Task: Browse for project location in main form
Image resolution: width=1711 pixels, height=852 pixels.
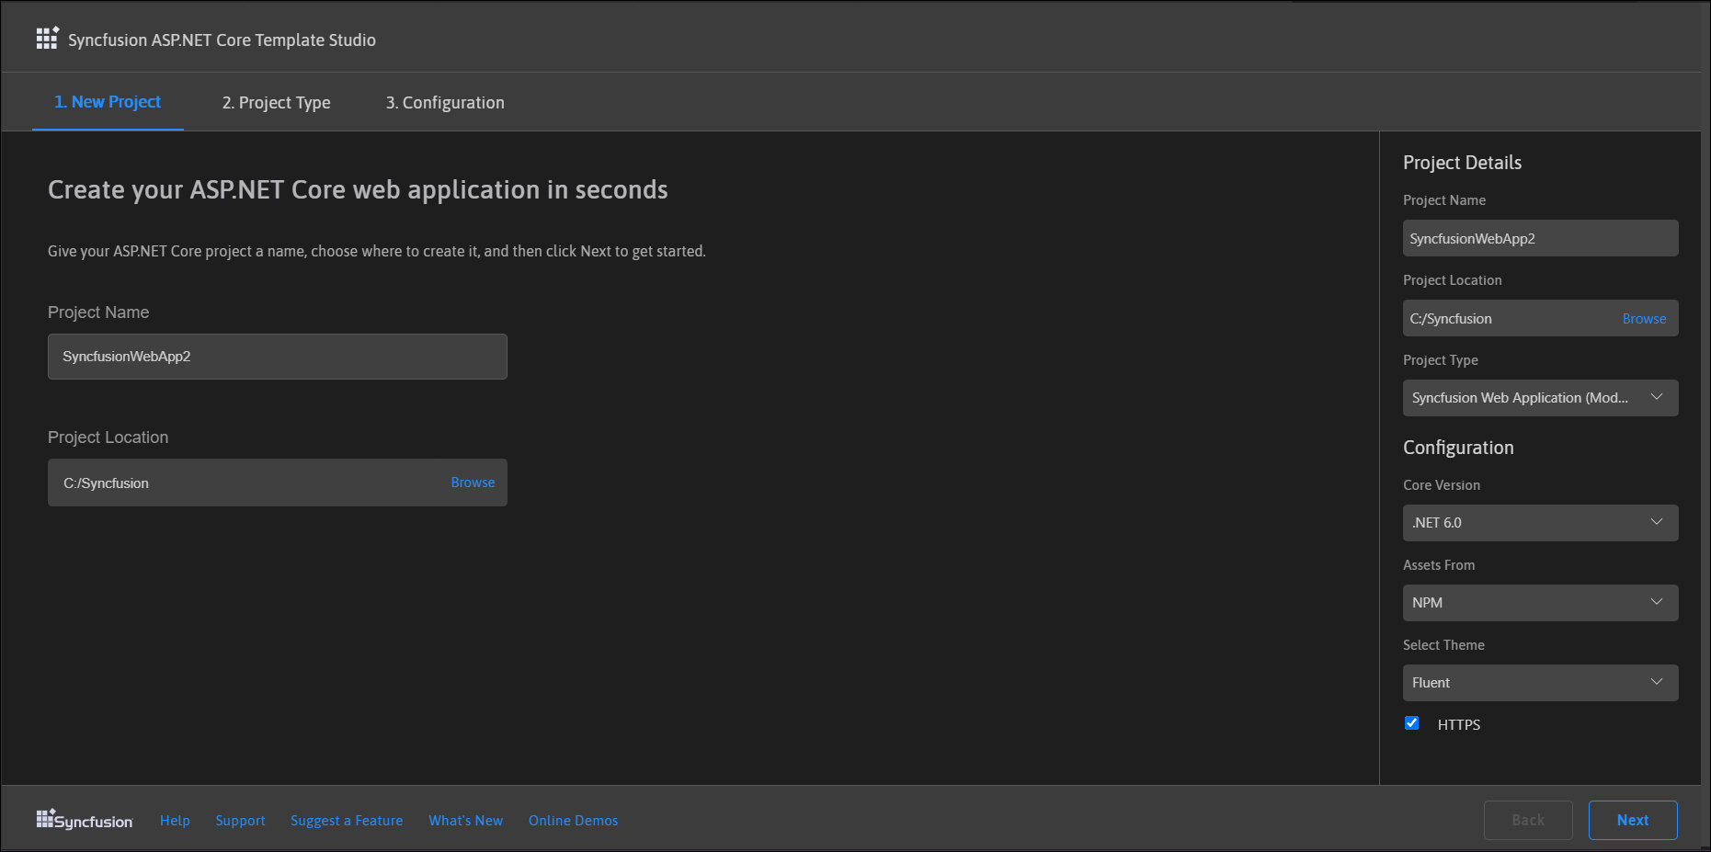Action: tap(473, 483)
